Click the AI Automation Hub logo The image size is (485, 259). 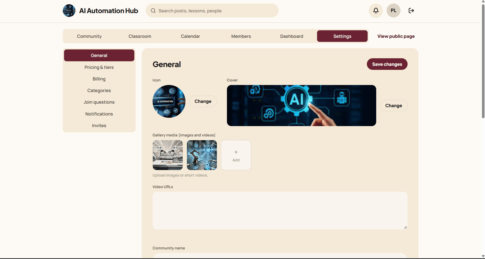tap(69, 11)
